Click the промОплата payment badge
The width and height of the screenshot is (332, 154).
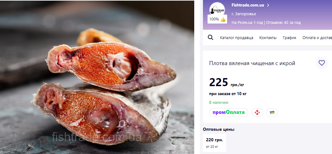pos(229,112)
